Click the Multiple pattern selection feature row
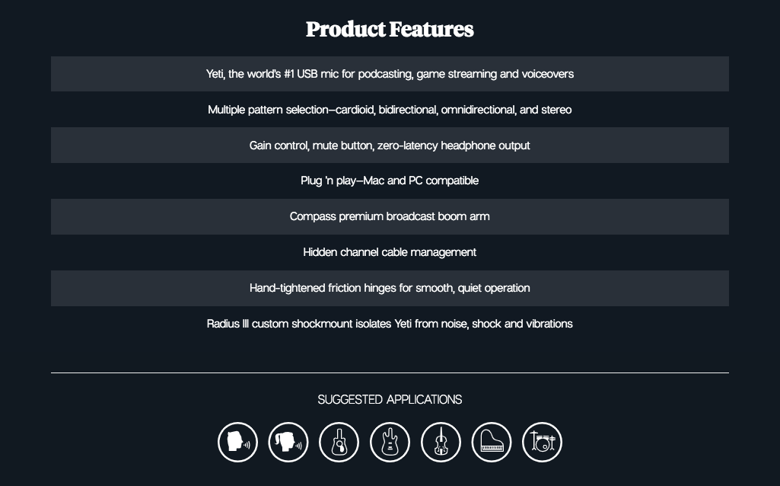Image resolution: width=780 pixels, height=486 pixels. coord(390,110)
